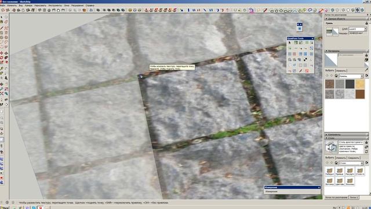Select the Orbit camera tool
Image resolution: width=371 pixels, height=209 pixels.
[2, 84]
